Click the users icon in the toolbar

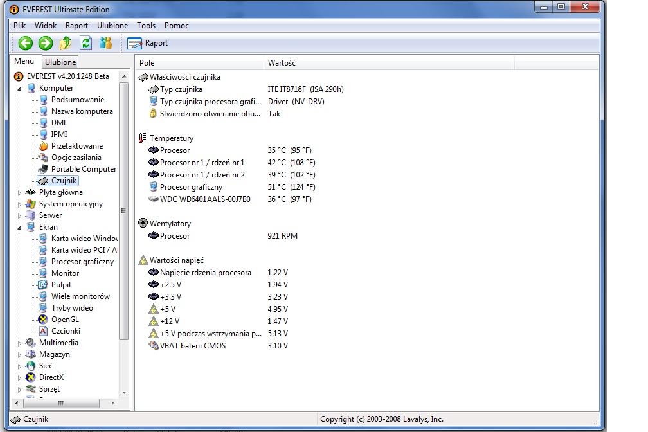tap(106, 43)
